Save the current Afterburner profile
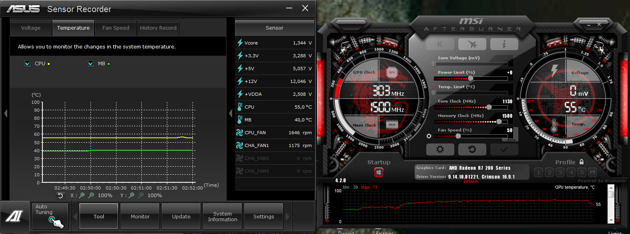630x234 pixels. (593, 172)
